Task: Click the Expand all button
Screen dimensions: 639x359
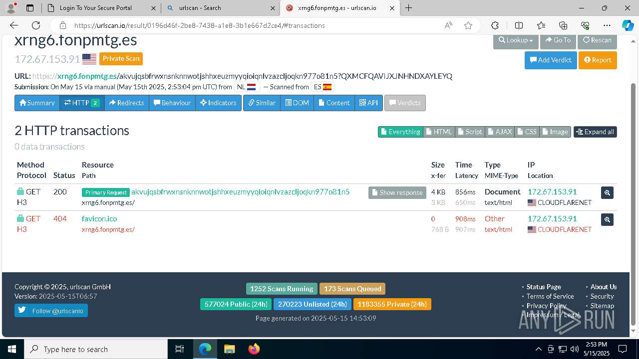Action: coord(595,132)
